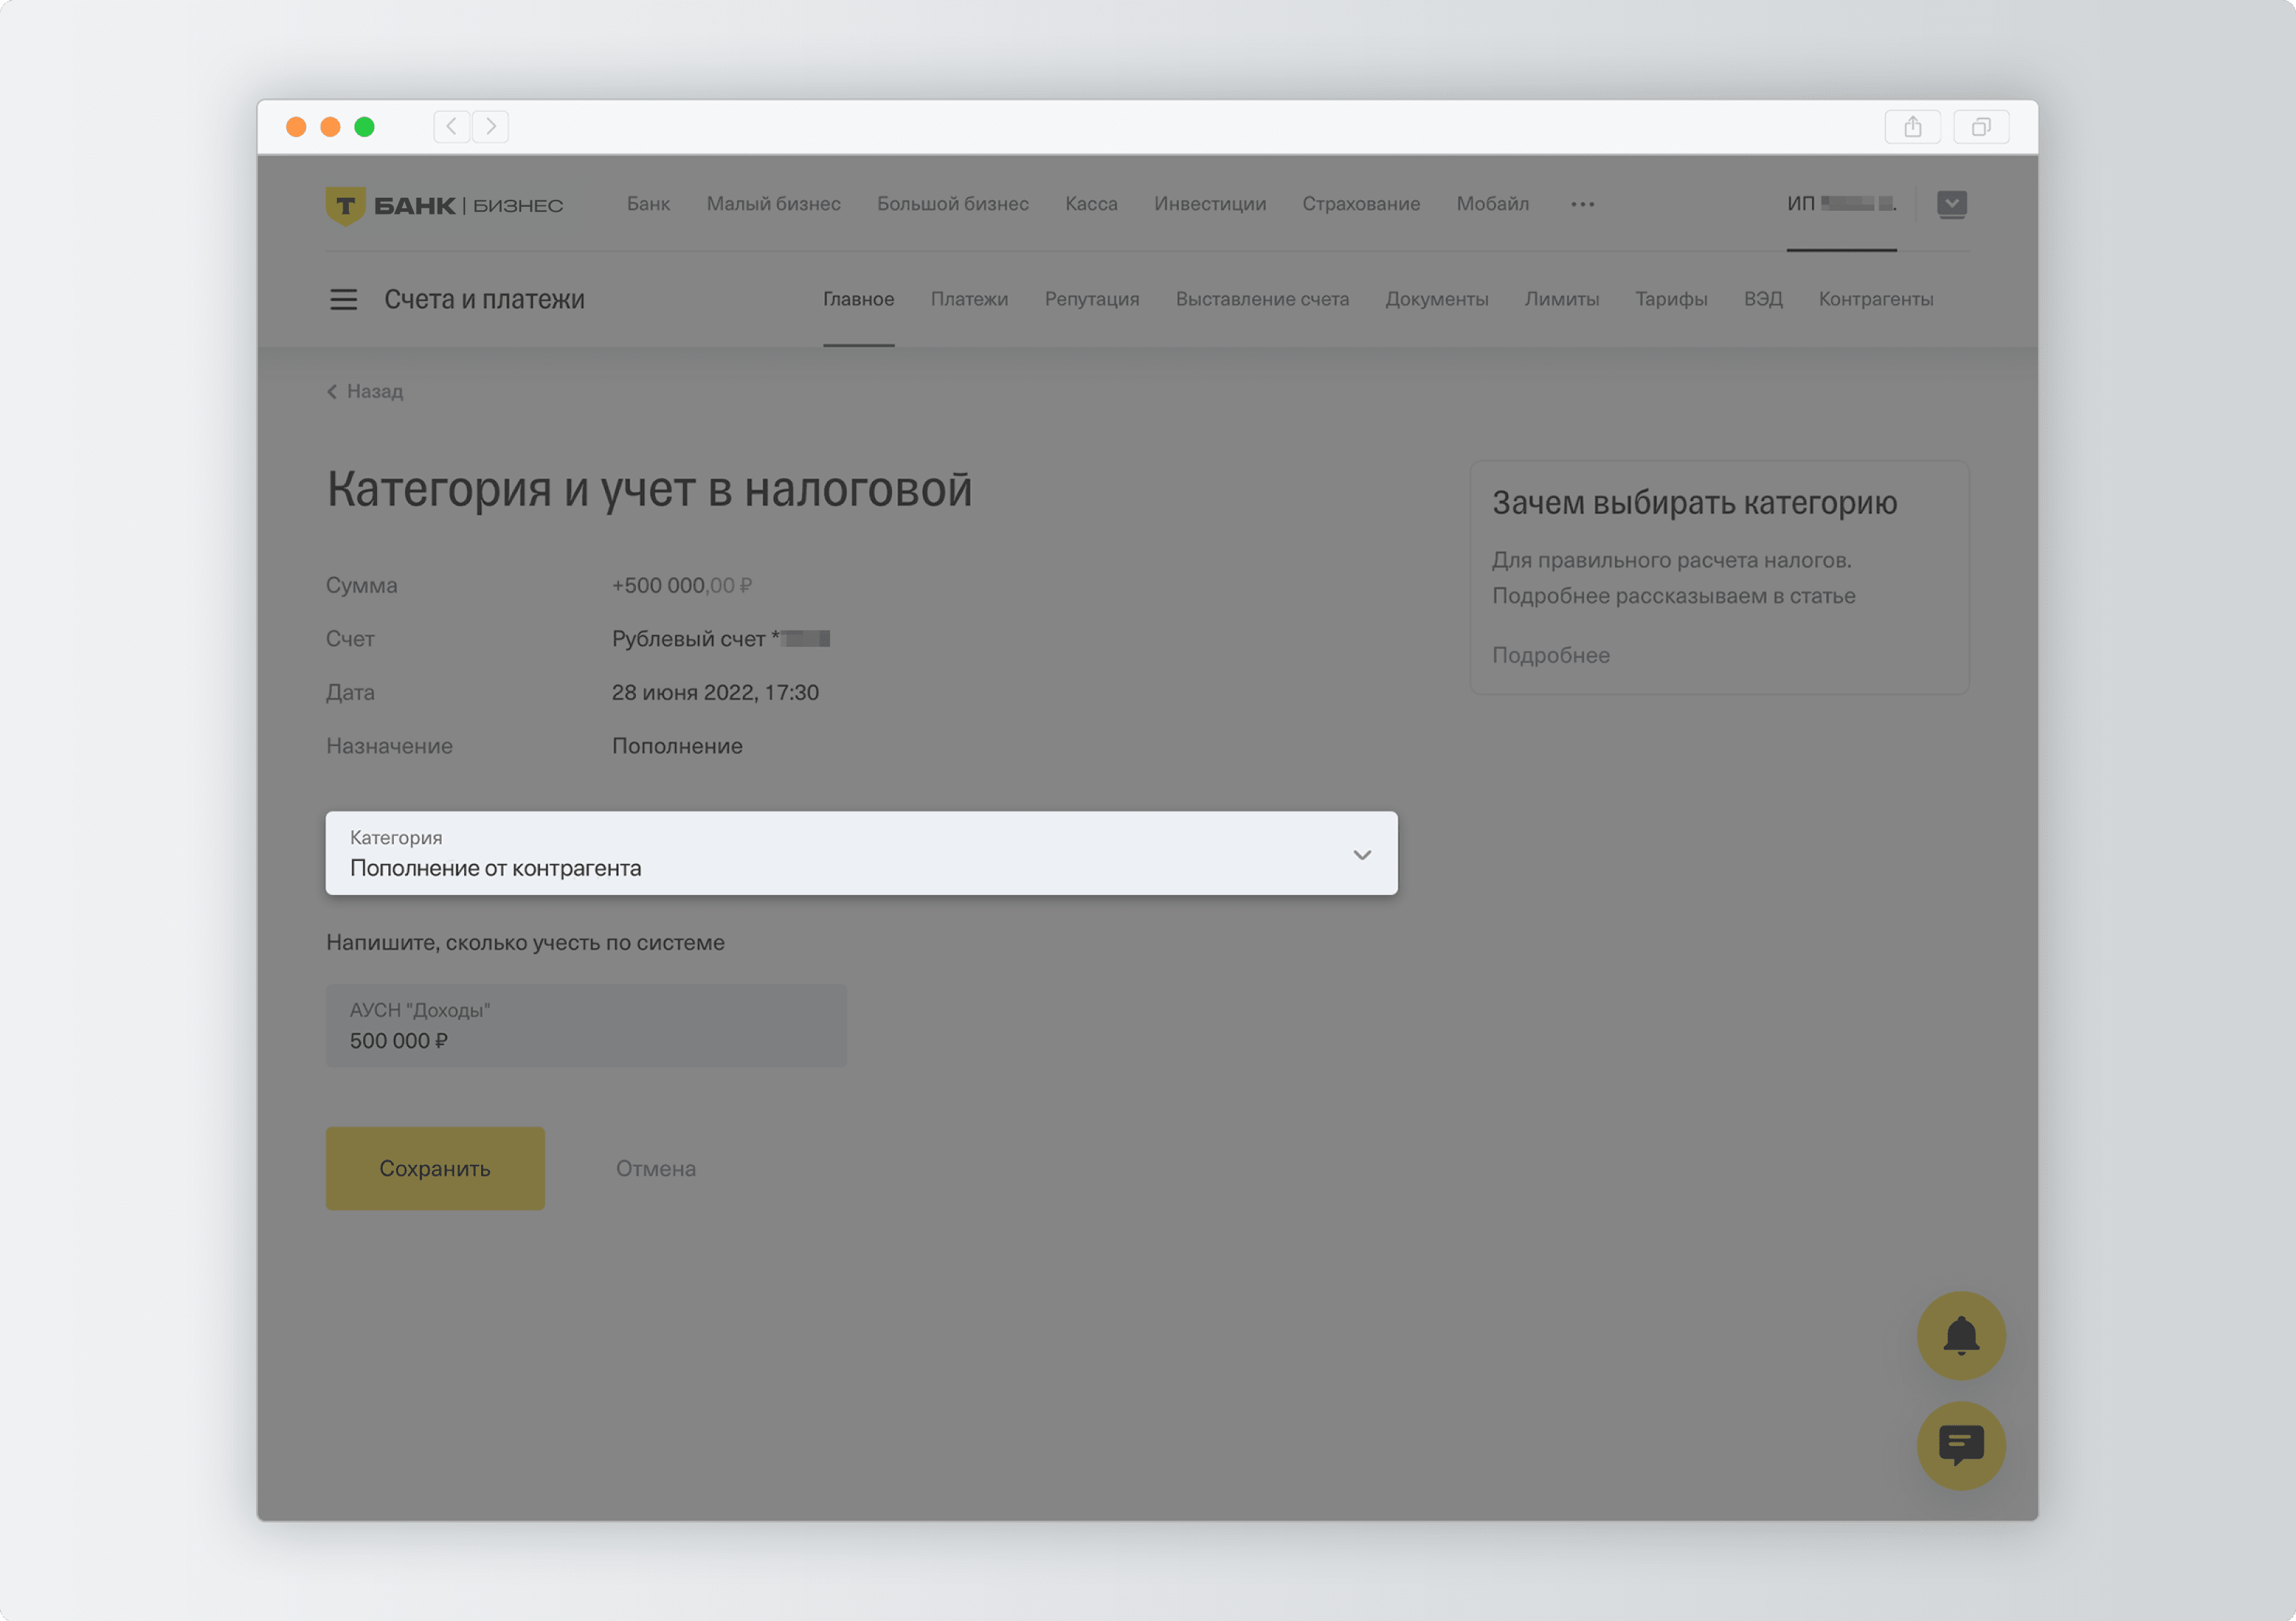Click the Пополнение purpose value

click(677, 746)
